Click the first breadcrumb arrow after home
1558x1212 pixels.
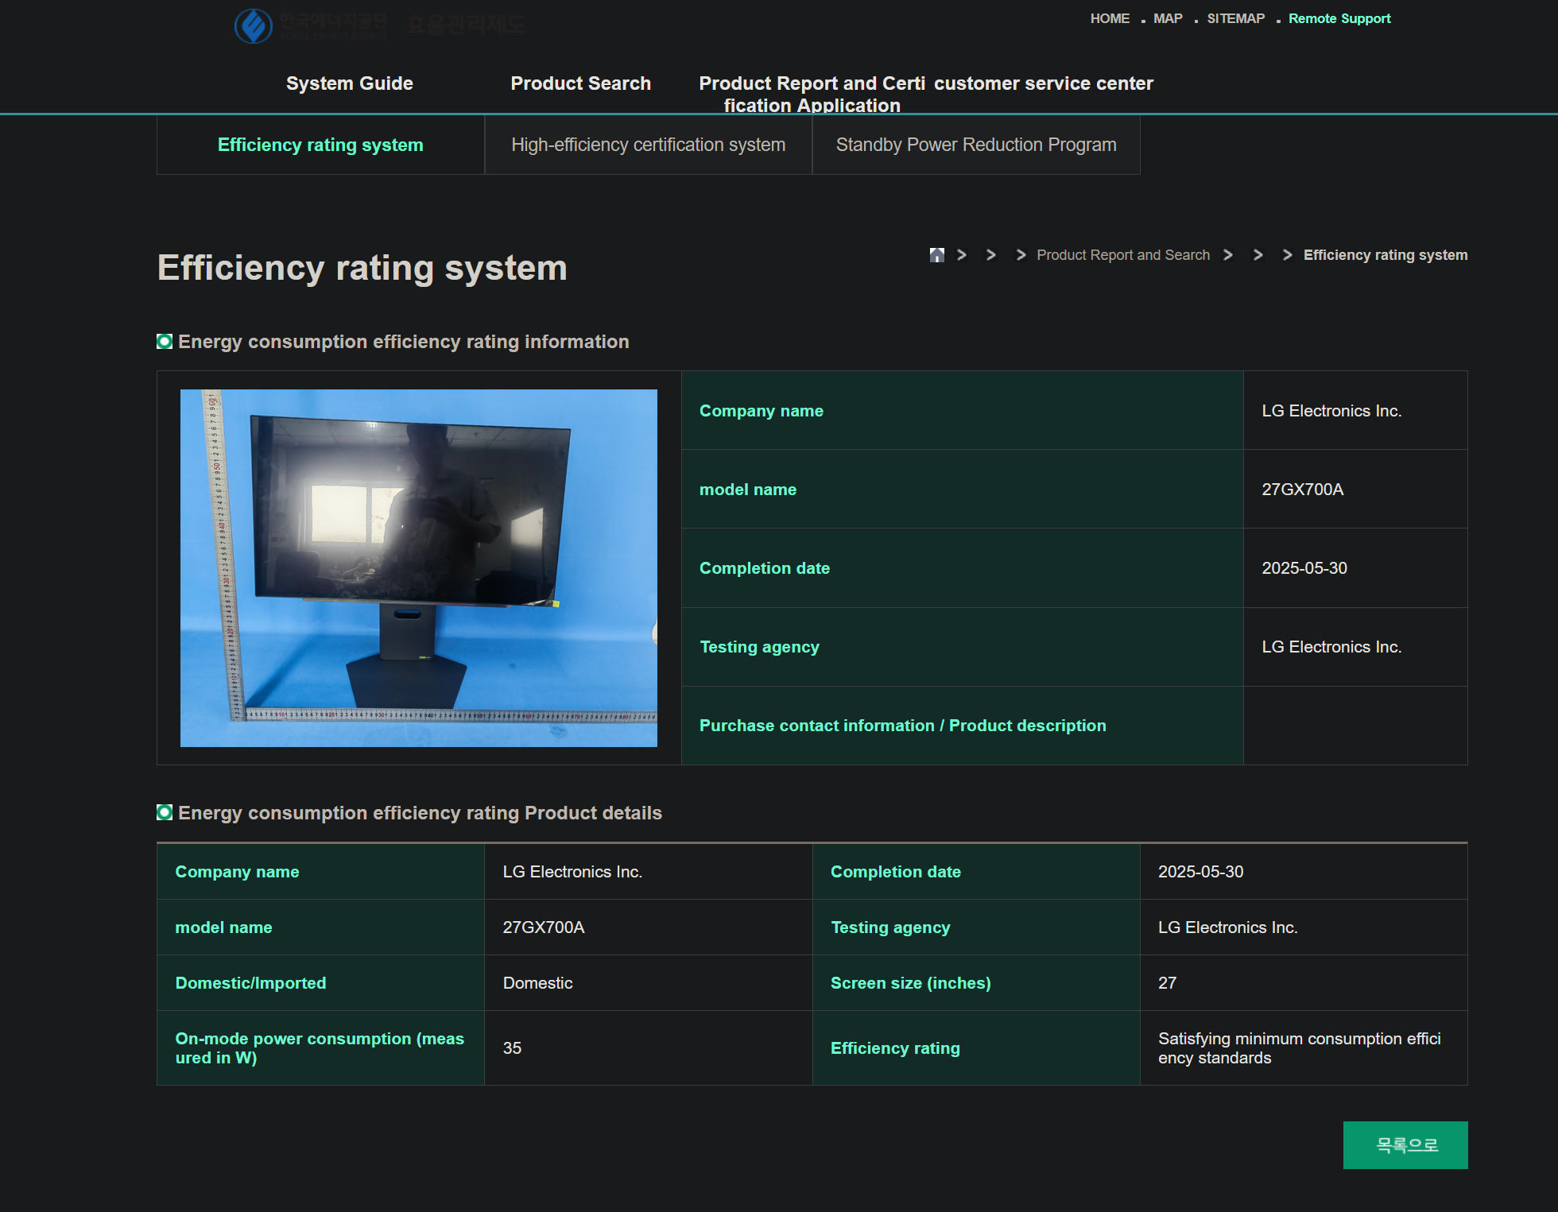[x=963, y=255]
